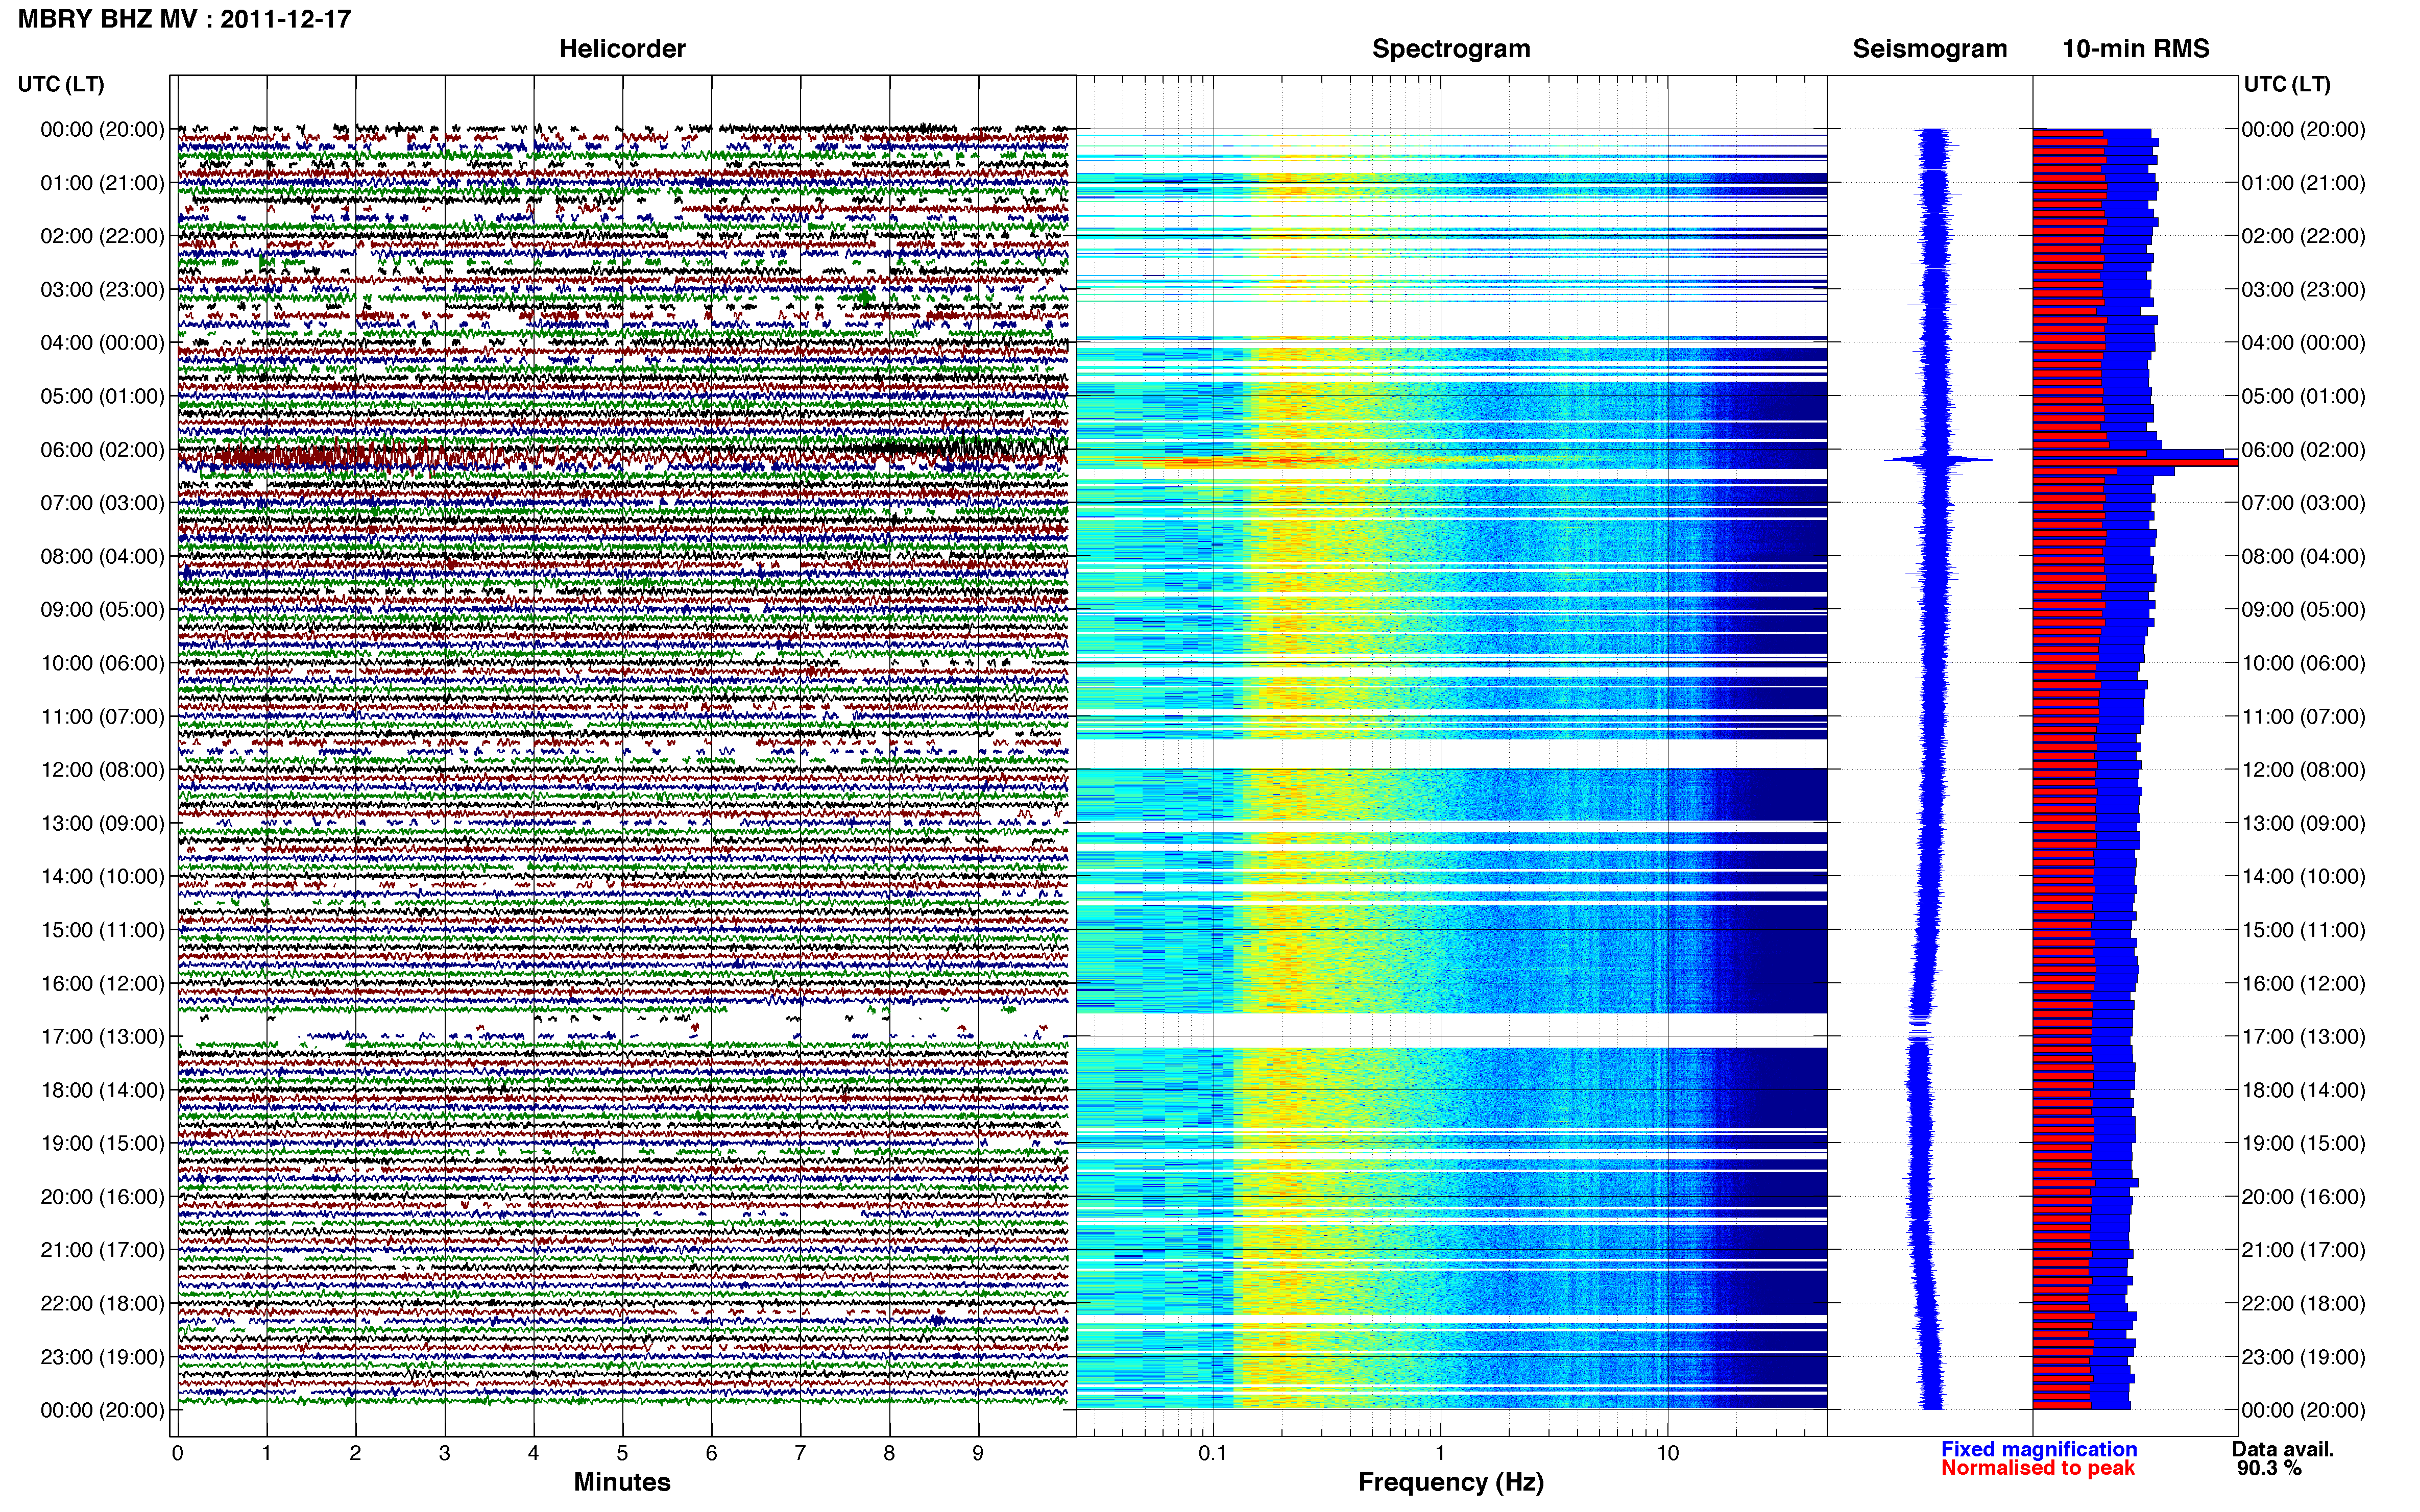Click 22:00 (18:00) on the RMS time axis
Image resolution: width=2420 pixels, height=1512 pixels.
[x=2304, y=1304]
